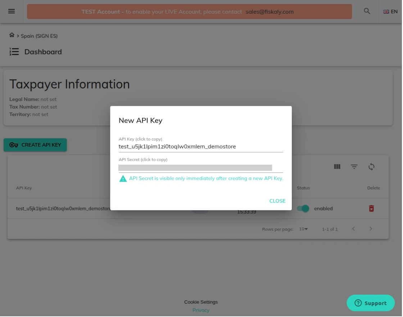The image size is (403, 317).
Task: Click the Territory: not set line
Action: pos(29,115)
